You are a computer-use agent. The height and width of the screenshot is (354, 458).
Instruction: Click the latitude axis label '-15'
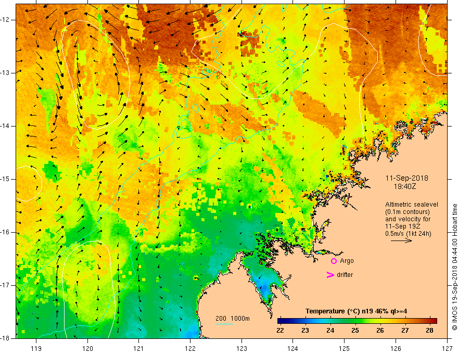pyautogui.click(x=6, y=179)
